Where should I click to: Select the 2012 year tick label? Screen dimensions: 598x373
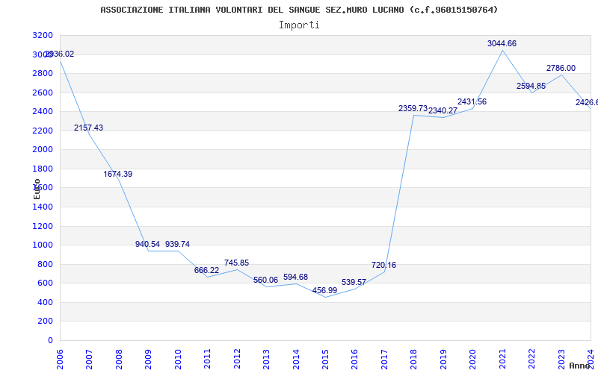pyautogui.click(x=237, y=360)
